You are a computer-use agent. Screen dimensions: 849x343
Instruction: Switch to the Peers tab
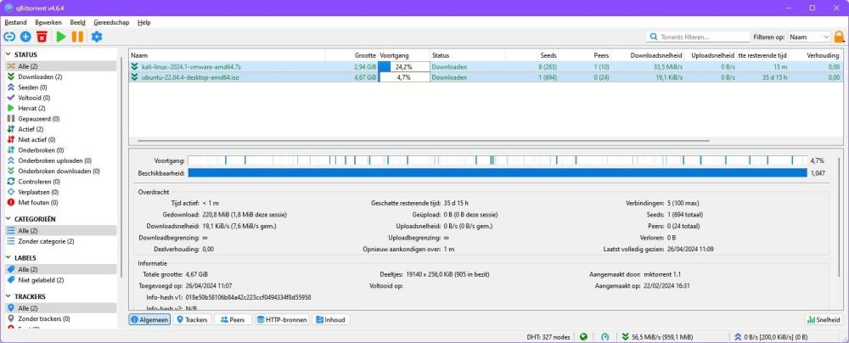[233, 320]
